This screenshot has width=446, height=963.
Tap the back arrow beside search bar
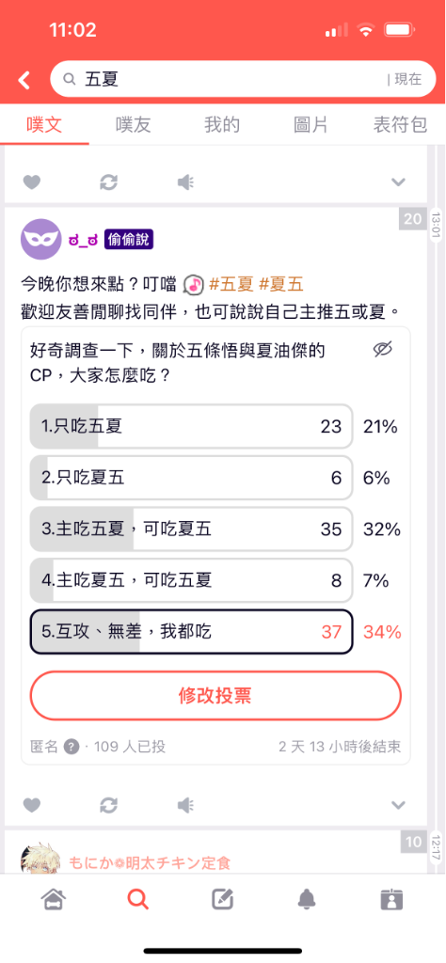[24, 80]
